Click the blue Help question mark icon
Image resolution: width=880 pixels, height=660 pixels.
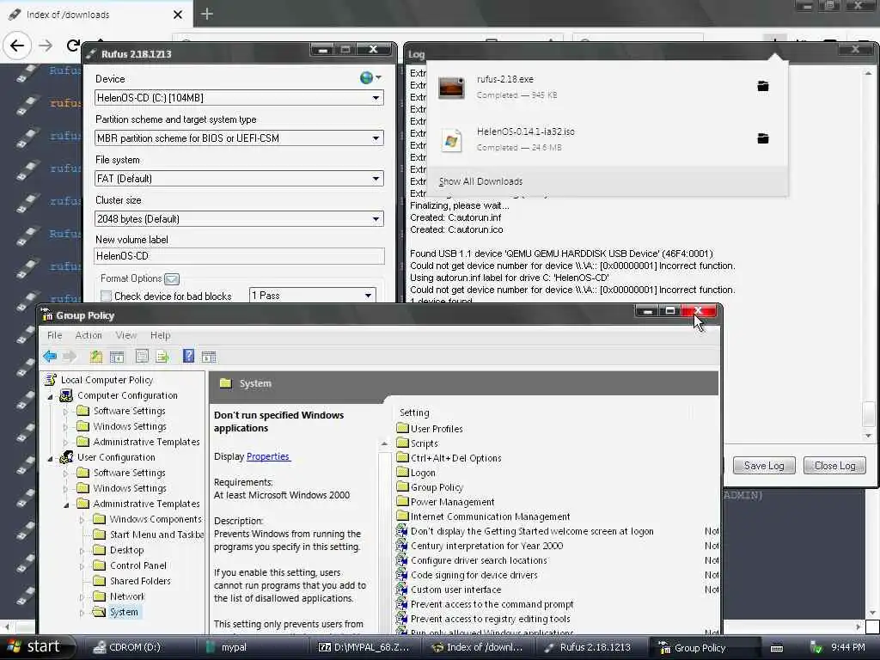[188, 356]
